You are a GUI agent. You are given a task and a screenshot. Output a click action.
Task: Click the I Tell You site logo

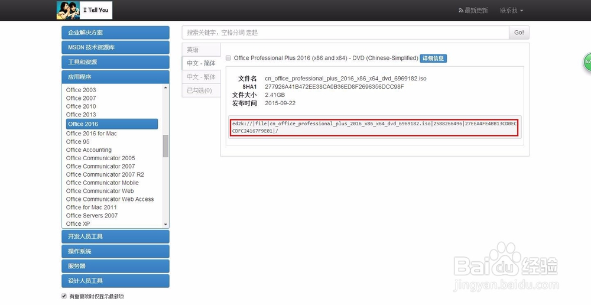tap(85, 10)
